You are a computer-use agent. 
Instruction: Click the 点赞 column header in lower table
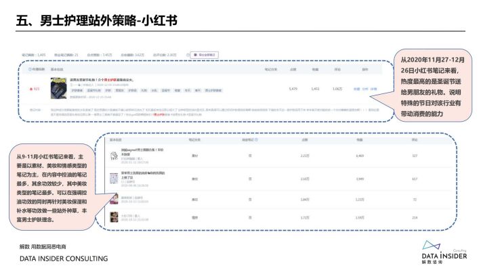(305, 140)
